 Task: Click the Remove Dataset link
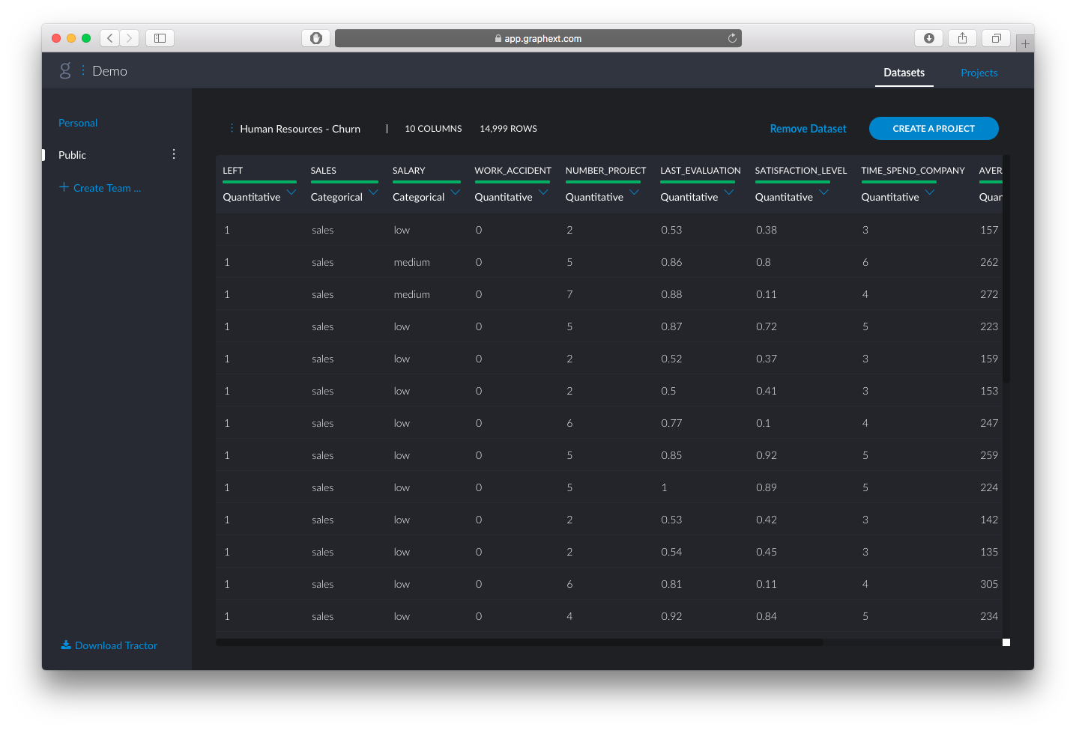click(x=808, y=129)
